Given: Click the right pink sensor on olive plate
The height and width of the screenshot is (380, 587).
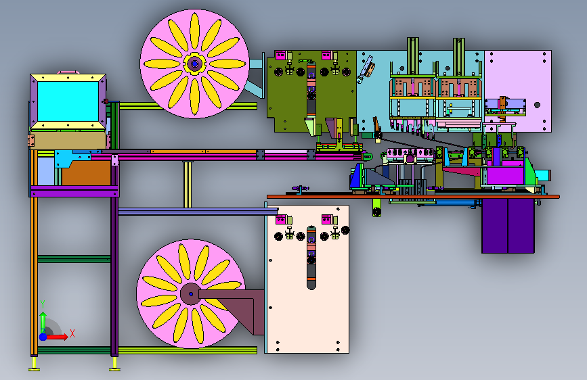Looking at the screenshot, I should (327, 55).
